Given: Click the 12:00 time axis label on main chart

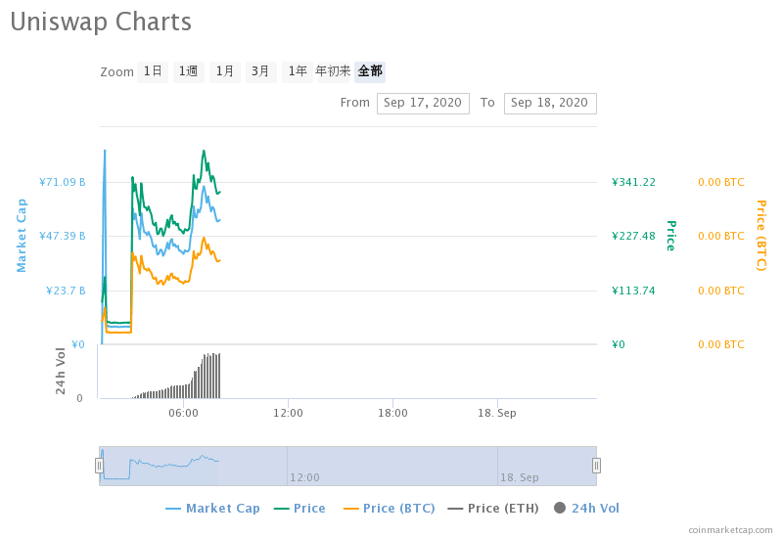Looking at the screenshot, I should (x=288, y=413).
